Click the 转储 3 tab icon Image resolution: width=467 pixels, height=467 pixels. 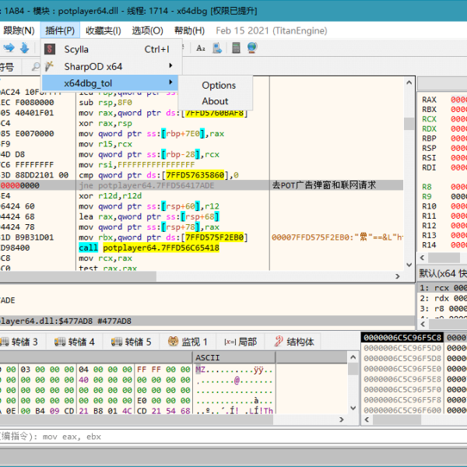click(x=5, y=342)
